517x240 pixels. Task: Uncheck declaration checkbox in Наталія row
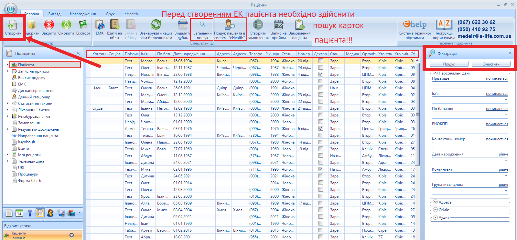tap(321, 74)
